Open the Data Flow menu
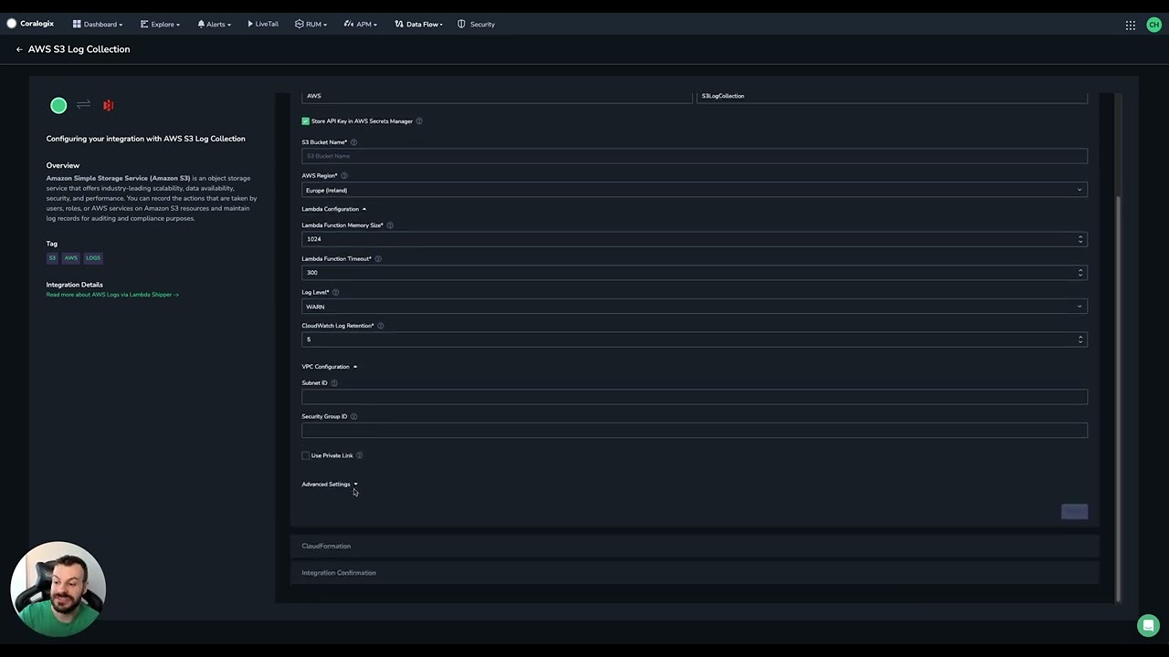 click(x=419, y=25)
